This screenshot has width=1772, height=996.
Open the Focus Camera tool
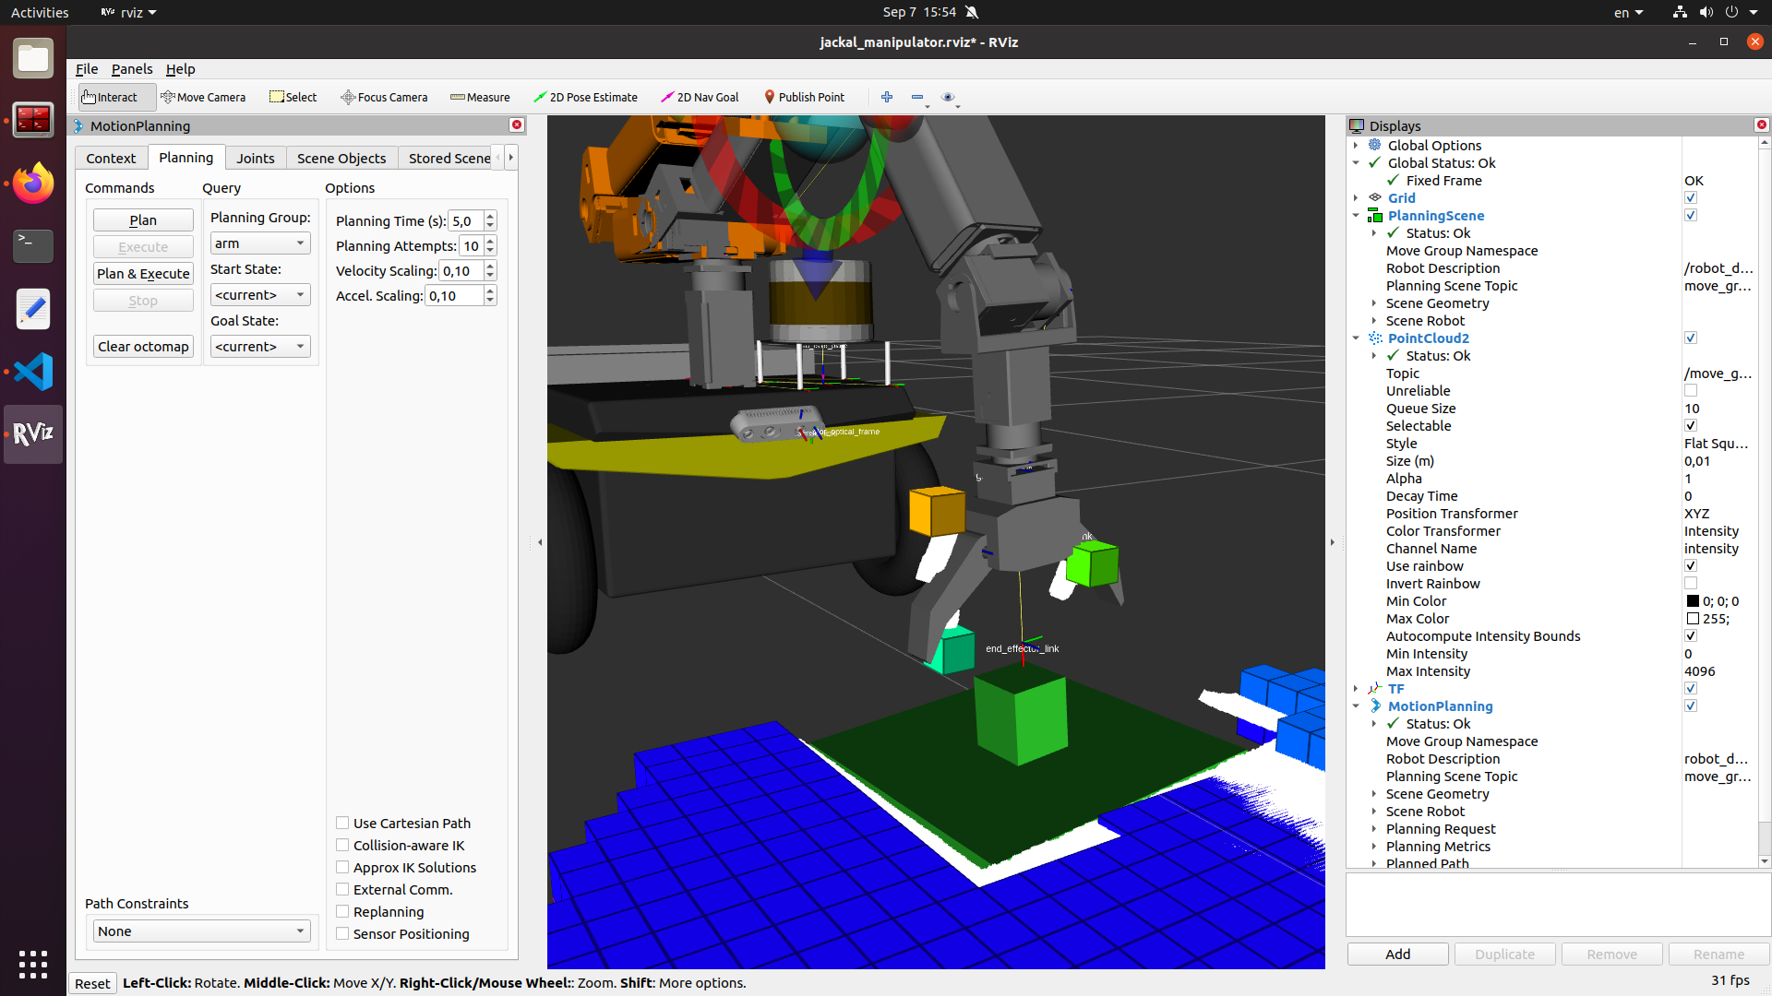coord(383,97)
